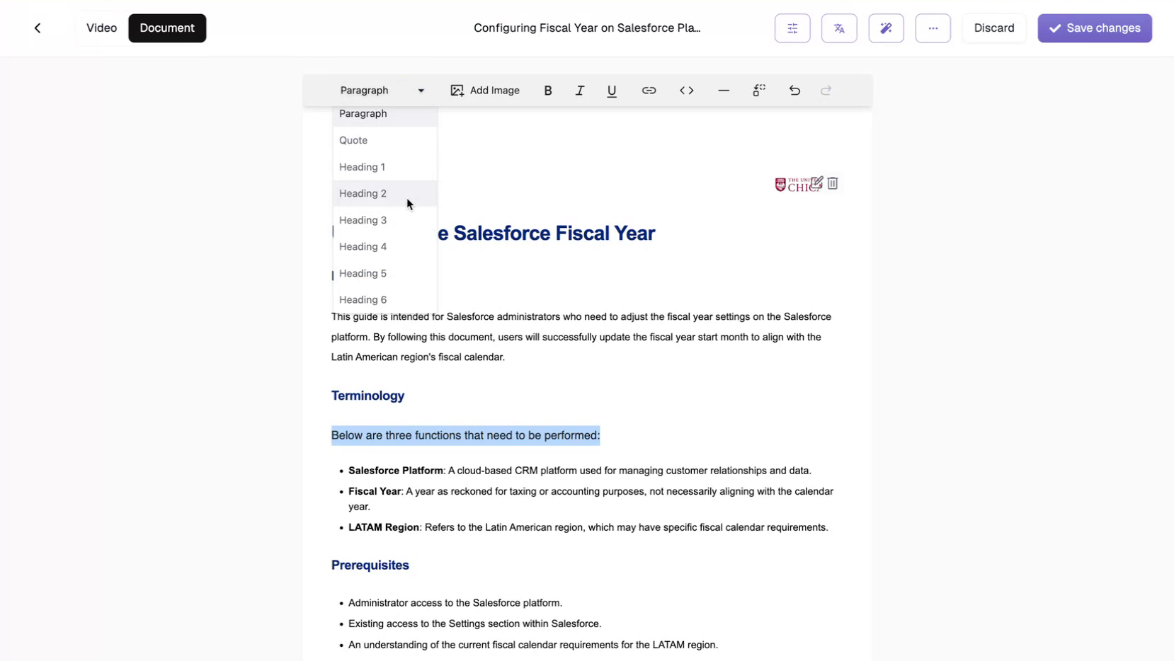Screen dimensions: 1174x661
Task: Toggle bold formatting
Action: 547,90
